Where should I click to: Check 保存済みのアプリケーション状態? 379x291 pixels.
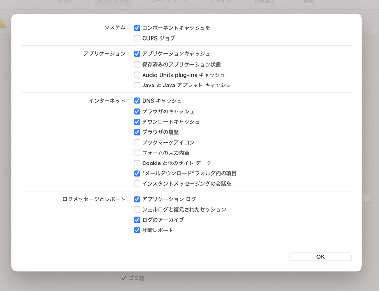tap(137, 64)
